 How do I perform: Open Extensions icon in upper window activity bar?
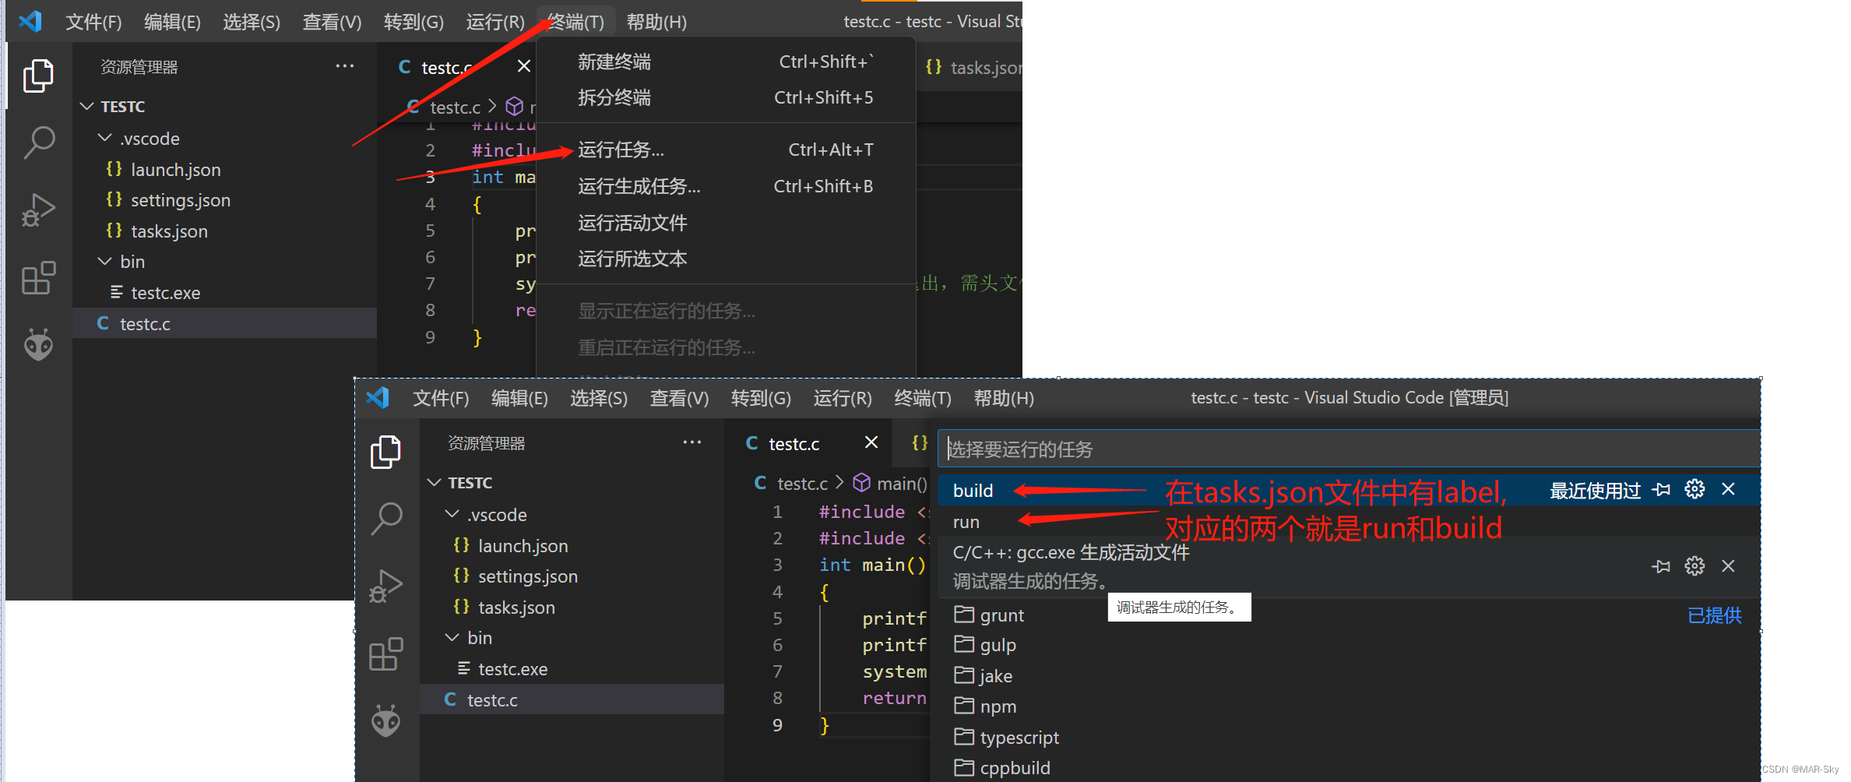(38, 277)
